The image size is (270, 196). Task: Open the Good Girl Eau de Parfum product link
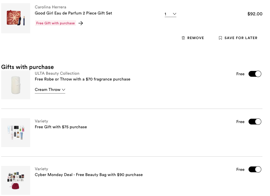[73, 13]
